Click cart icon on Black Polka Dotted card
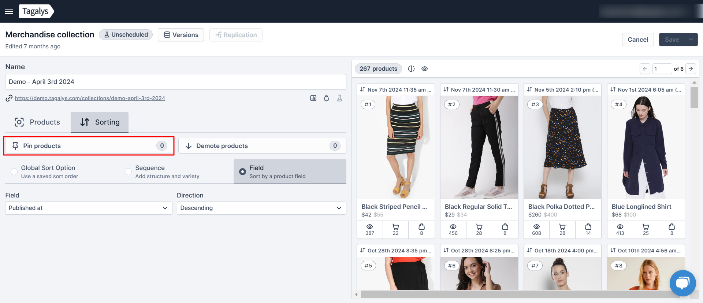 coord(562,227)
